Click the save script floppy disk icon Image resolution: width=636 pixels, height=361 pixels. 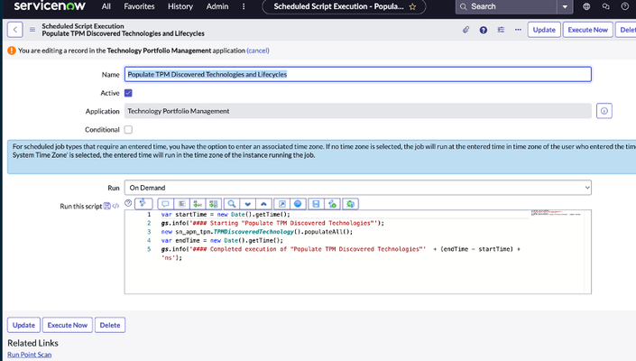[316, 204]
